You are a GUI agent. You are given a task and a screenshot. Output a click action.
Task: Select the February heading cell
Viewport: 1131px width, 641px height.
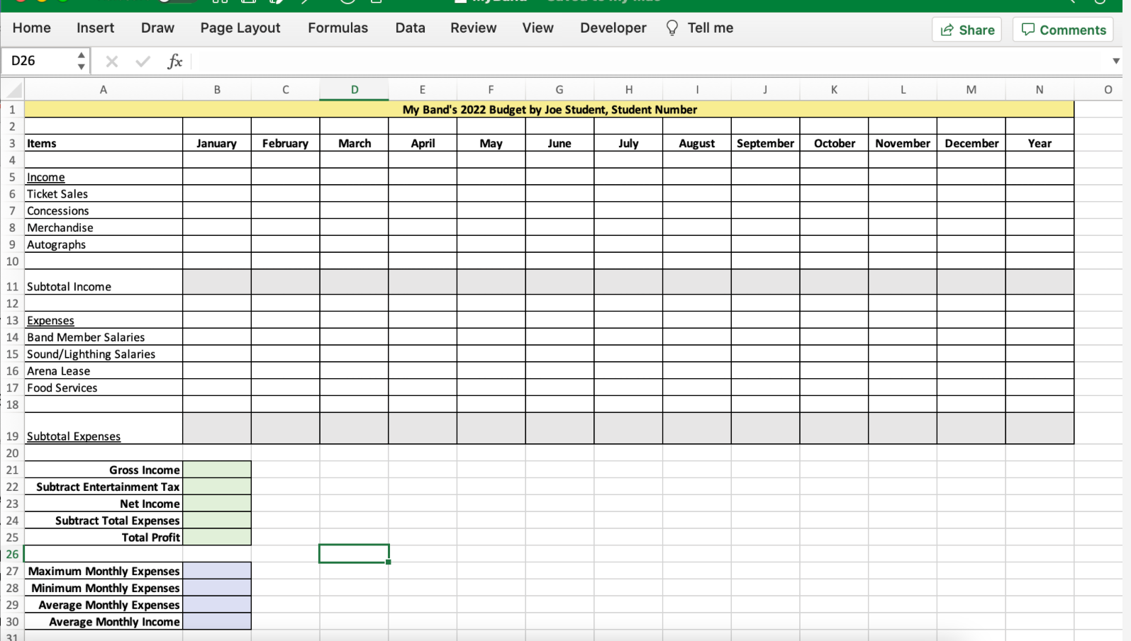[x=285, y=143]
